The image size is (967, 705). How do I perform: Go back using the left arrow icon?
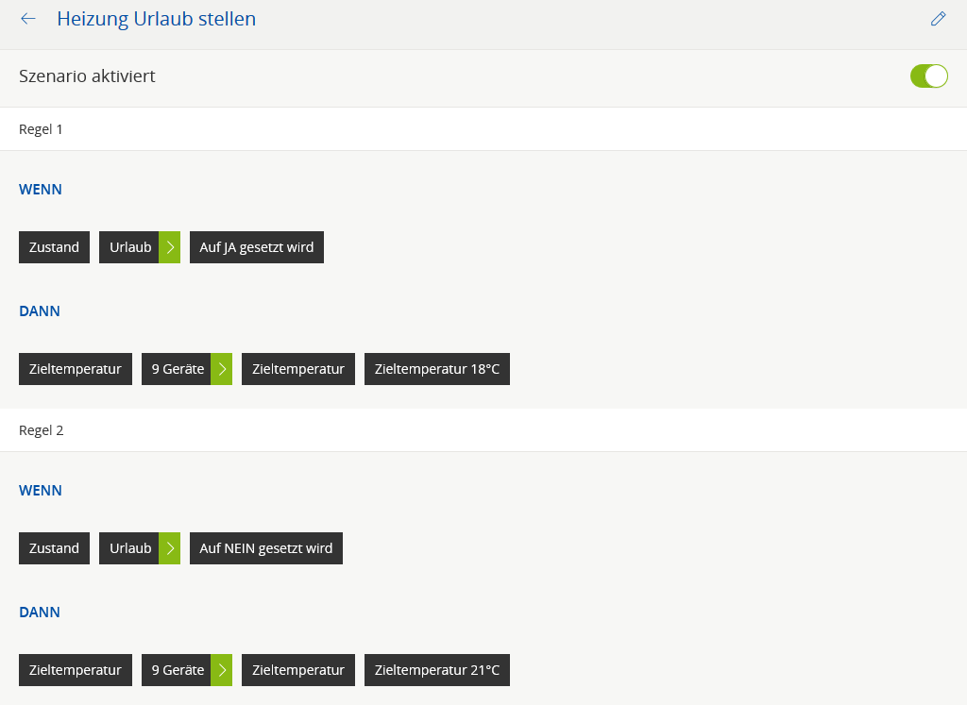[28, 19]
